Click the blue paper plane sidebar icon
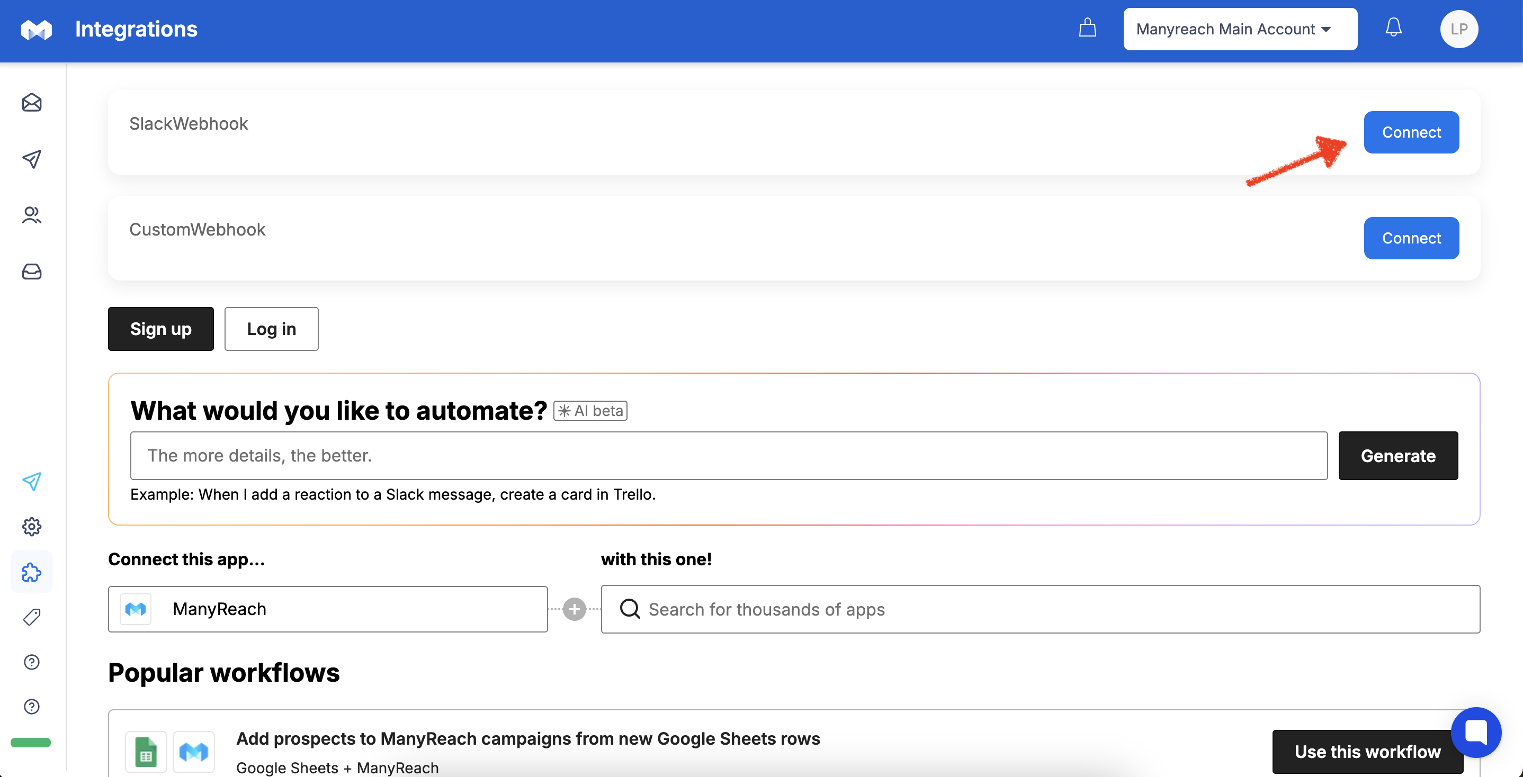 click(32, 482)
